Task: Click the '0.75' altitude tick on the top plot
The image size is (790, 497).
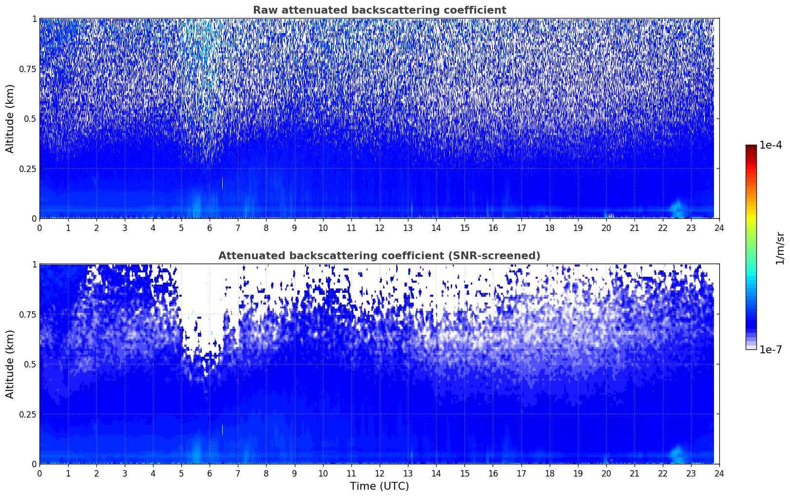Action: point(27,69)
